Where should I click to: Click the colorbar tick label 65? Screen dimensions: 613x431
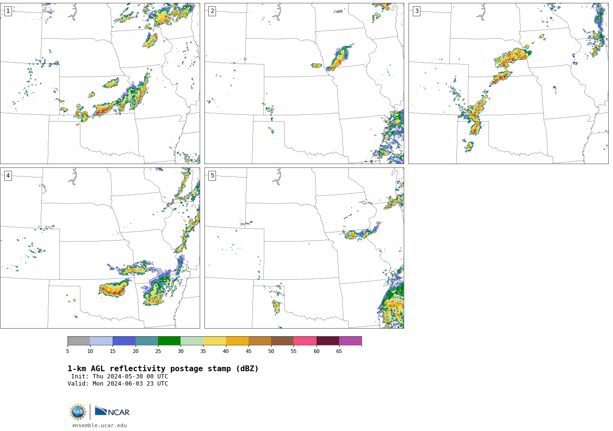point(339,352)
